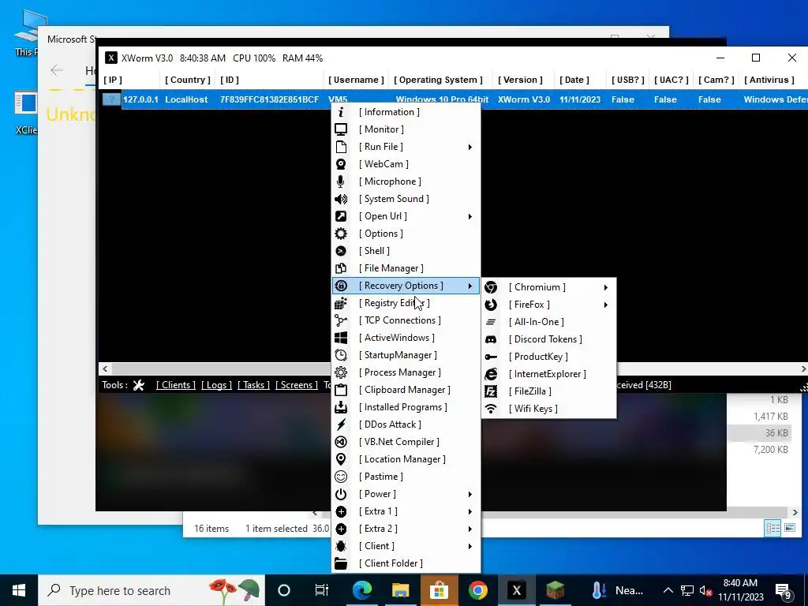Click the StartupManager clock icon
The width and height of the screenshot is (808, 606).
[x=341, y=355]
